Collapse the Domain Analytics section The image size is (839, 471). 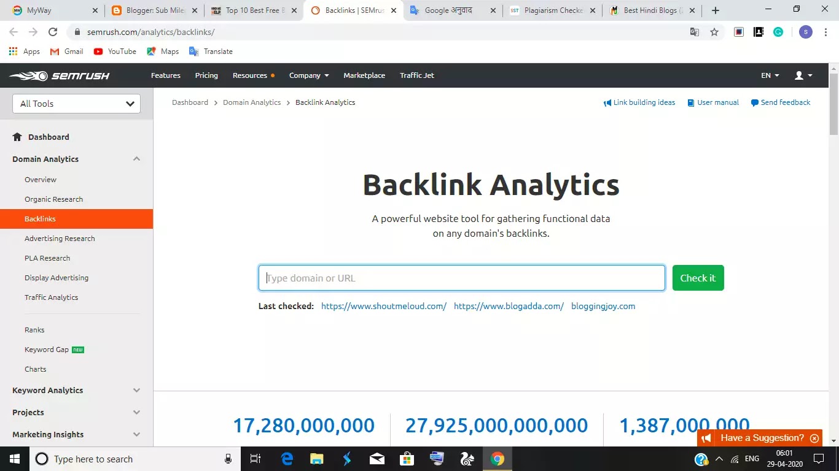136,159
